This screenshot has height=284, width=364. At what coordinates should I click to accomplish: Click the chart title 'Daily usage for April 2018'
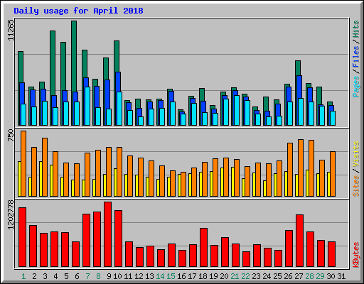(78, 11)
